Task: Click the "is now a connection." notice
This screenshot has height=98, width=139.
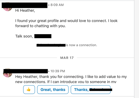Action: coord(81,45)
